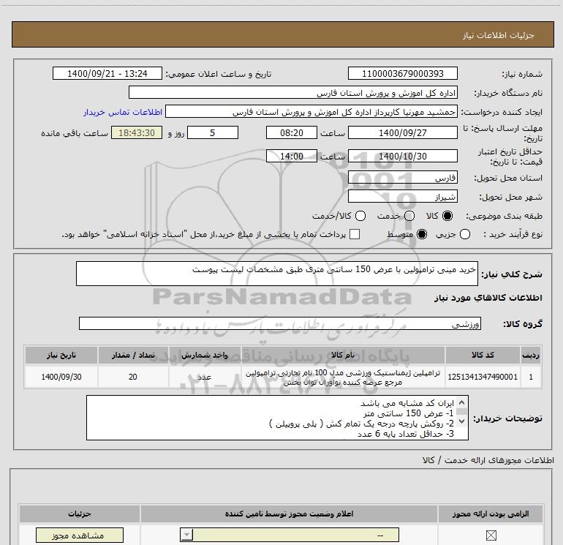Click row number 1 cell
563x545 pixels.
(x=531, y=377)
